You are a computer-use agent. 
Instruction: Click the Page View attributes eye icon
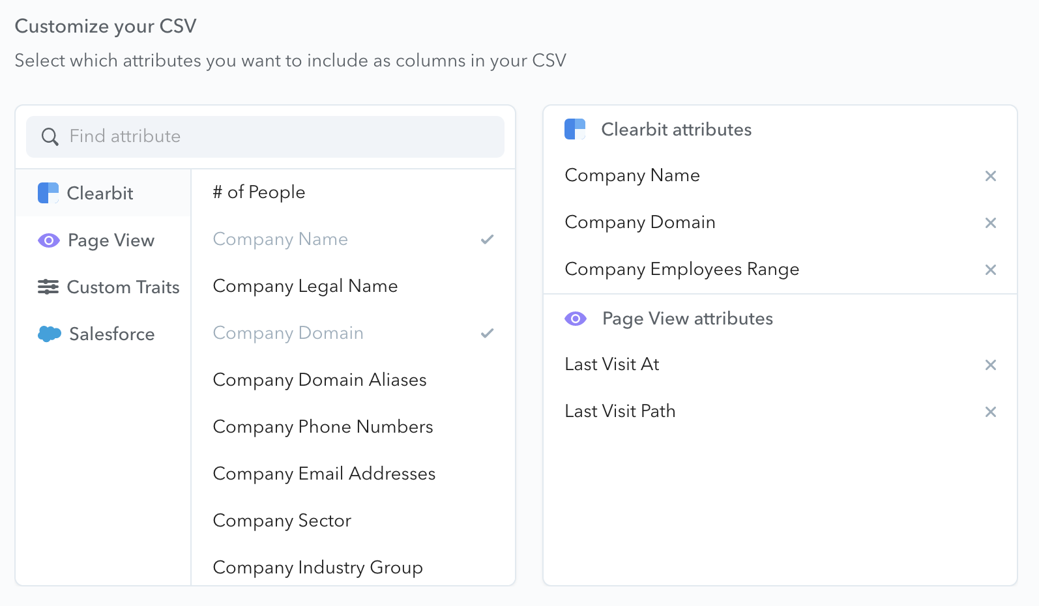576,319
